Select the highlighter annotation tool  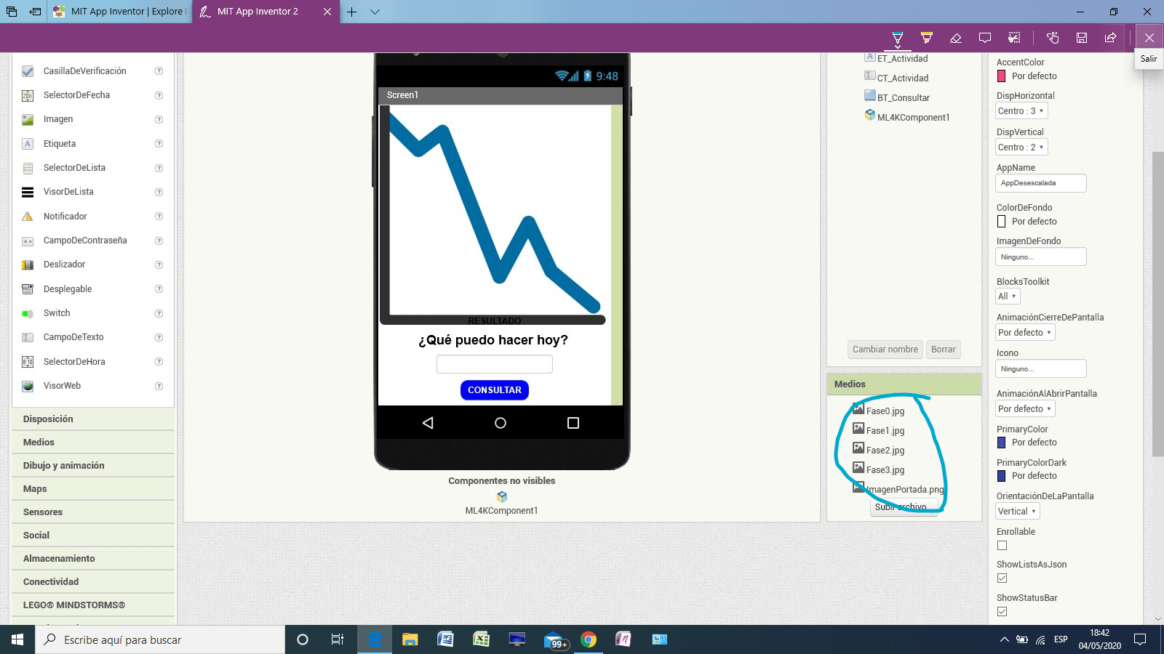(926, 38)
